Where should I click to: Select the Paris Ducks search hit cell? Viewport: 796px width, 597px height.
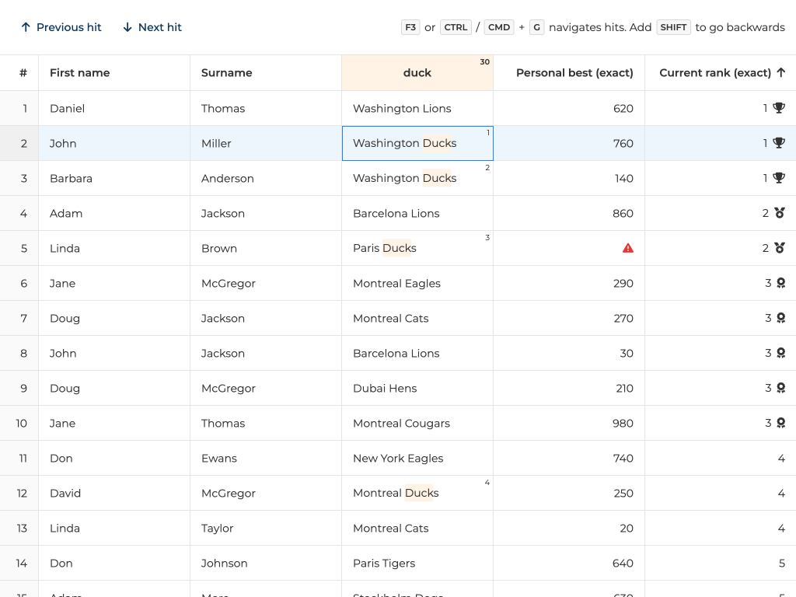pyautogui.click(x=417, y=248)
